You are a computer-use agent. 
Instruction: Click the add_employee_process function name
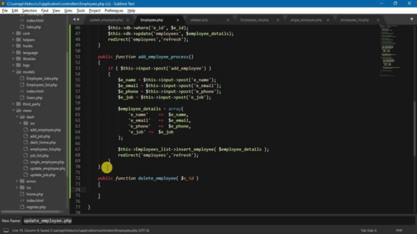(x=163, y=57)
